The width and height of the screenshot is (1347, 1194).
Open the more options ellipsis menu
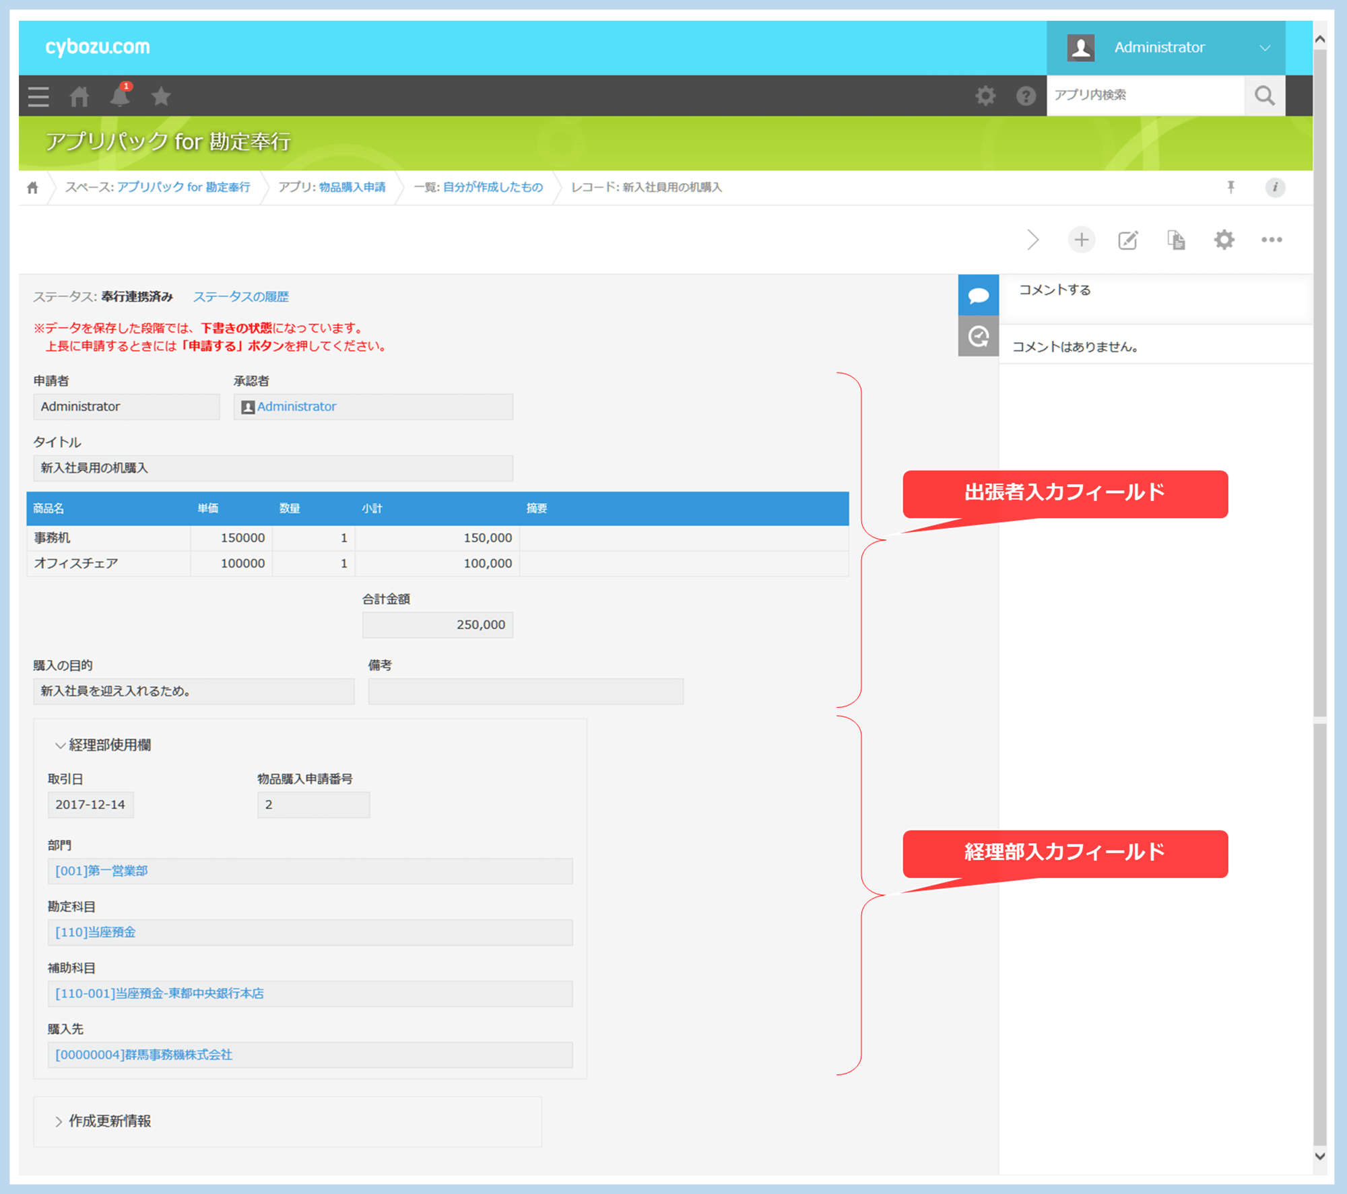[1271, 240]
